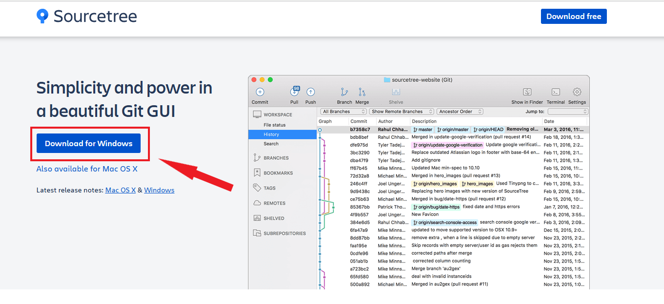Click the origin/hero_images label
This screenshot has width=664, height=304.
tap(435, 184)
